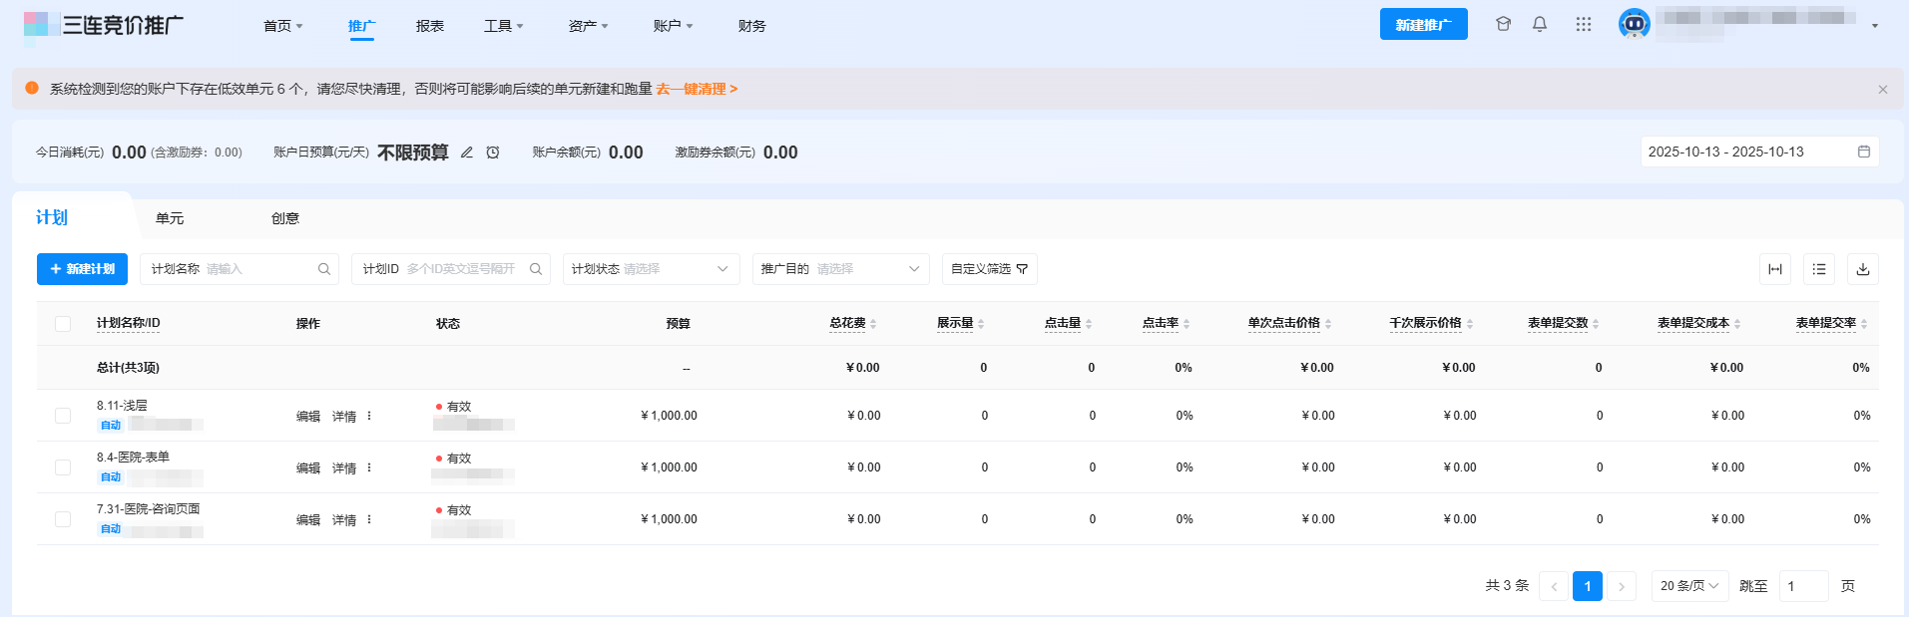Open the graduation cap learning center icon
The height and width of the screenshot is (617, 1909).
click(1503, 24)
